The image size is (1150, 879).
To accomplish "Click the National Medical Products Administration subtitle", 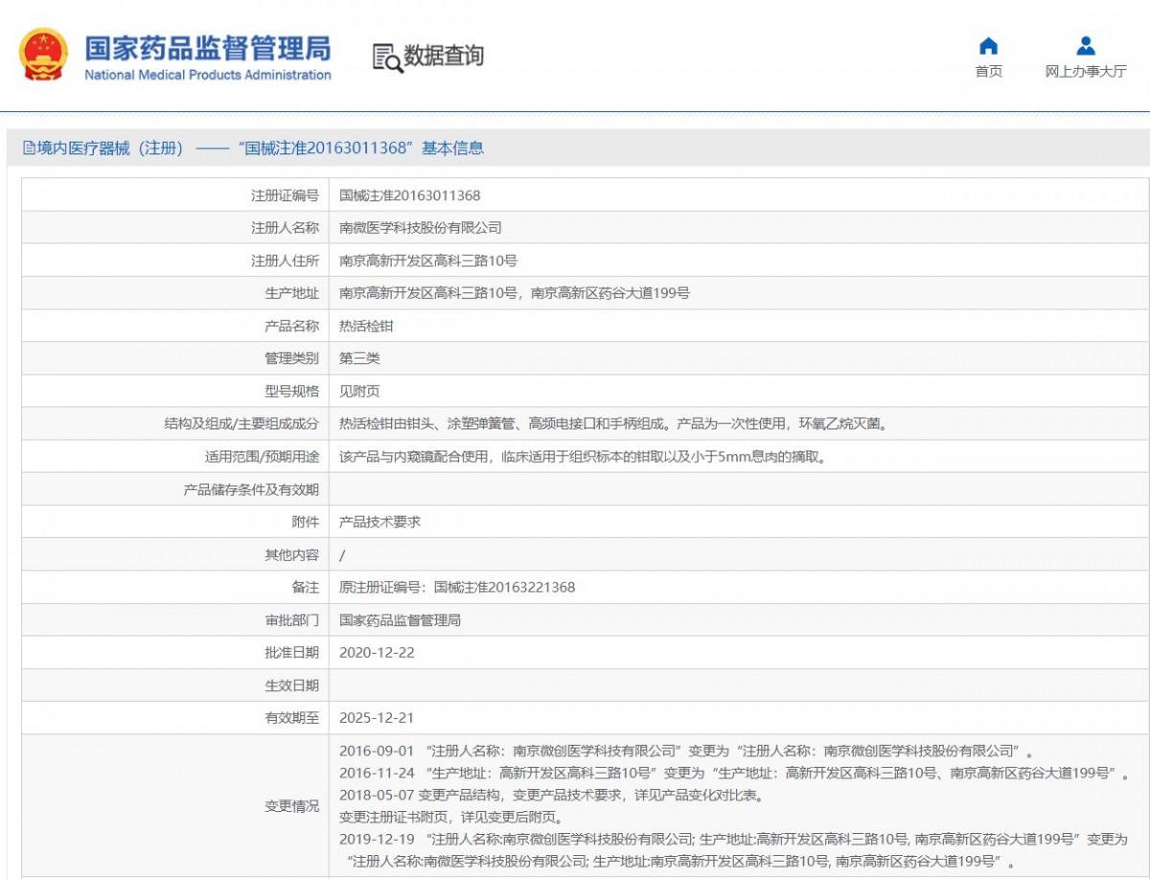I will [207, 75].
